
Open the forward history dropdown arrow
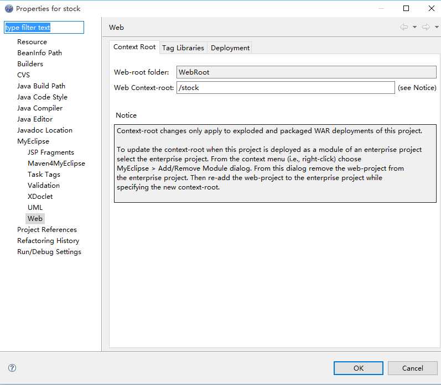tap(437, 27)
